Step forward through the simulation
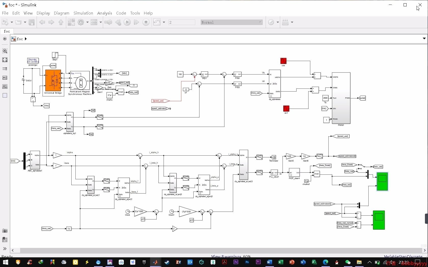 (x=136, y=22)
